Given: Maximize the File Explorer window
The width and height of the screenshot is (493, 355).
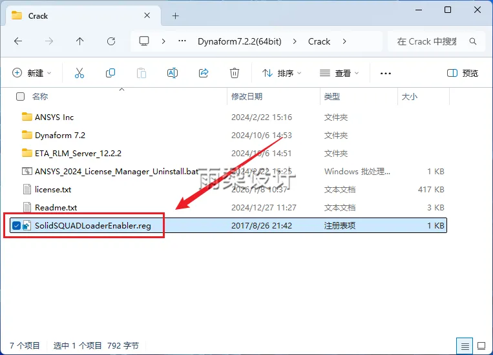Looking at the screenshot, I should (448, 10).
